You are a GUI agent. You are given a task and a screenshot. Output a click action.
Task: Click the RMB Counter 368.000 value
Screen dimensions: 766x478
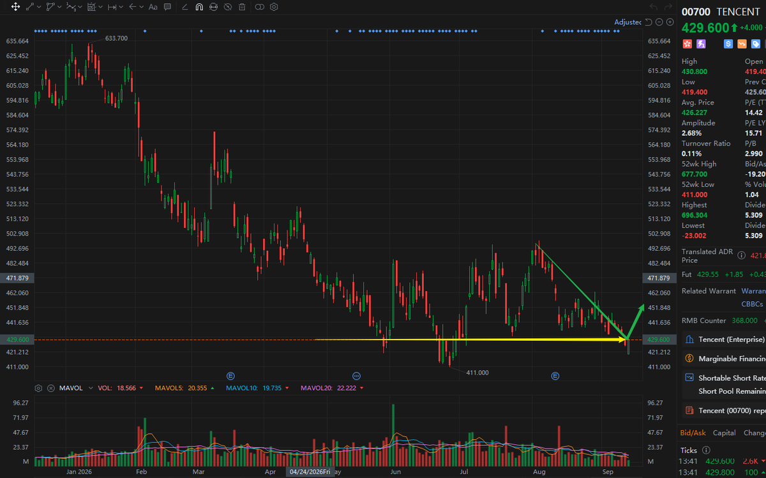pos(745,320)
